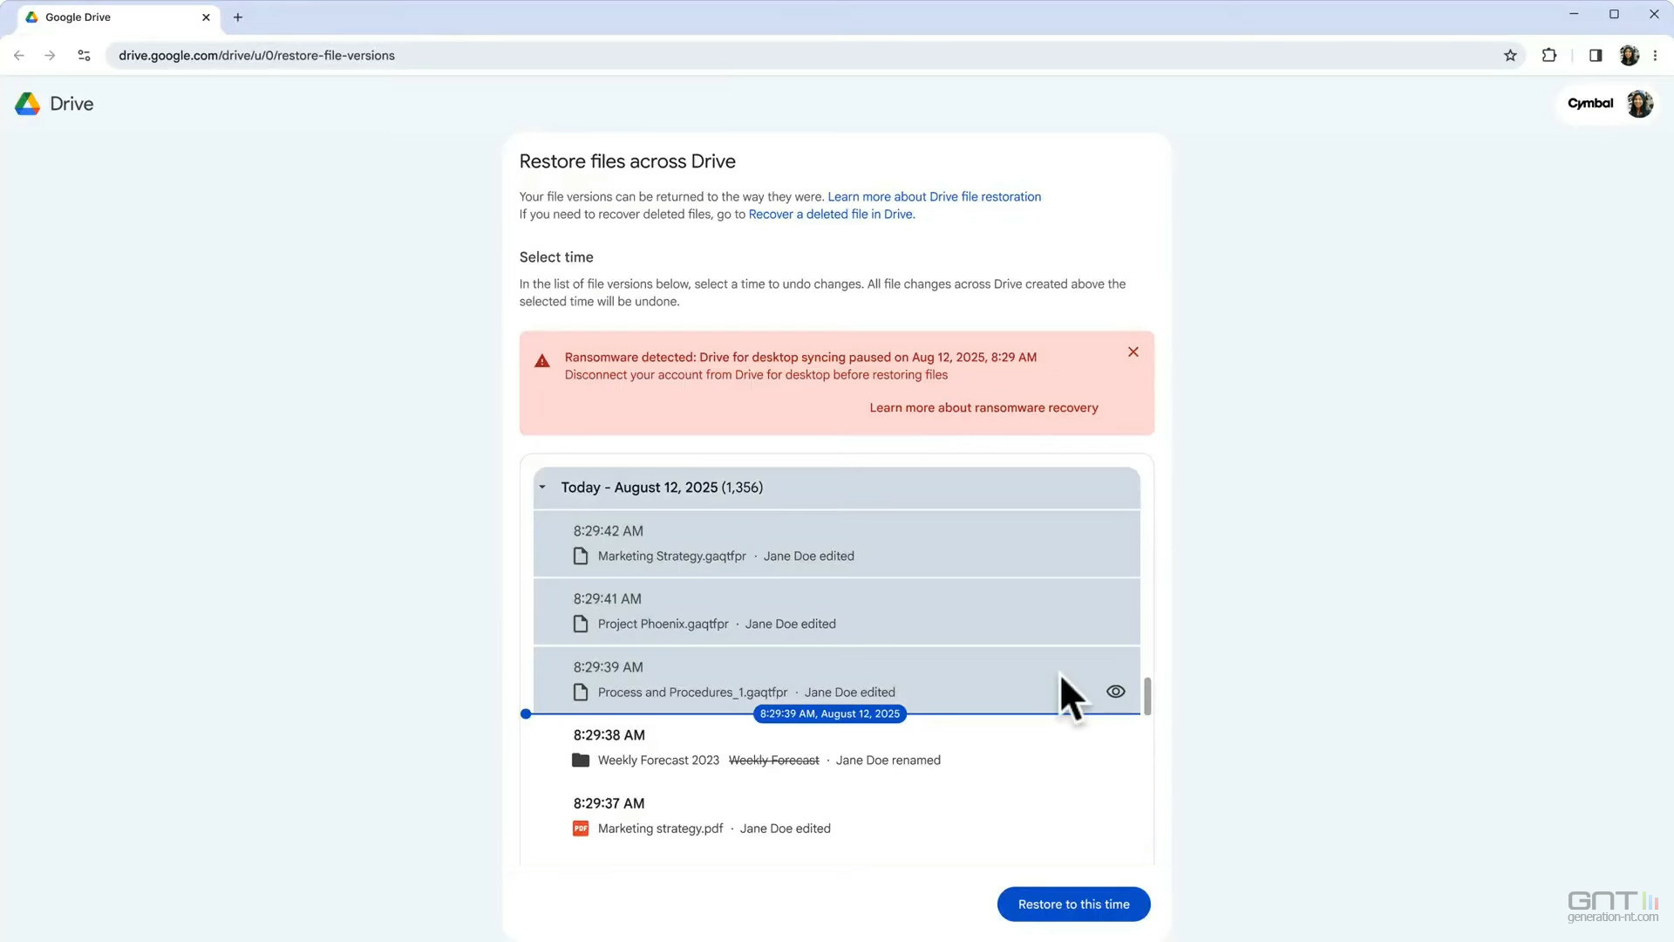Click the Google Drive logo icon

(x=28, y=104)
